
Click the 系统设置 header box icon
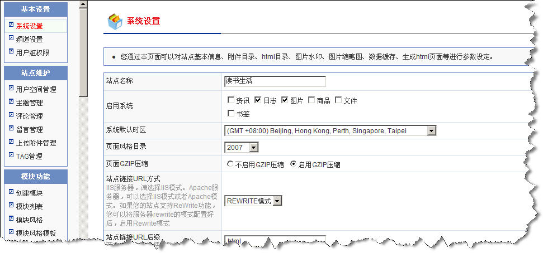tap(115, 21)
